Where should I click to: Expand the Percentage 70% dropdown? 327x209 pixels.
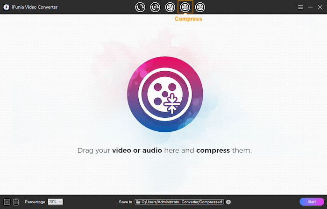(x=55, y=202)
